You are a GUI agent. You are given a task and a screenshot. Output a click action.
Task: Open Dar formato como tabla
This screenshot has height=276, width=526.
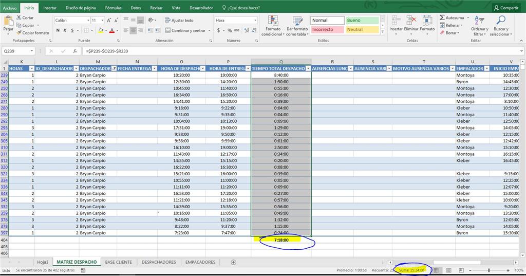297,26
